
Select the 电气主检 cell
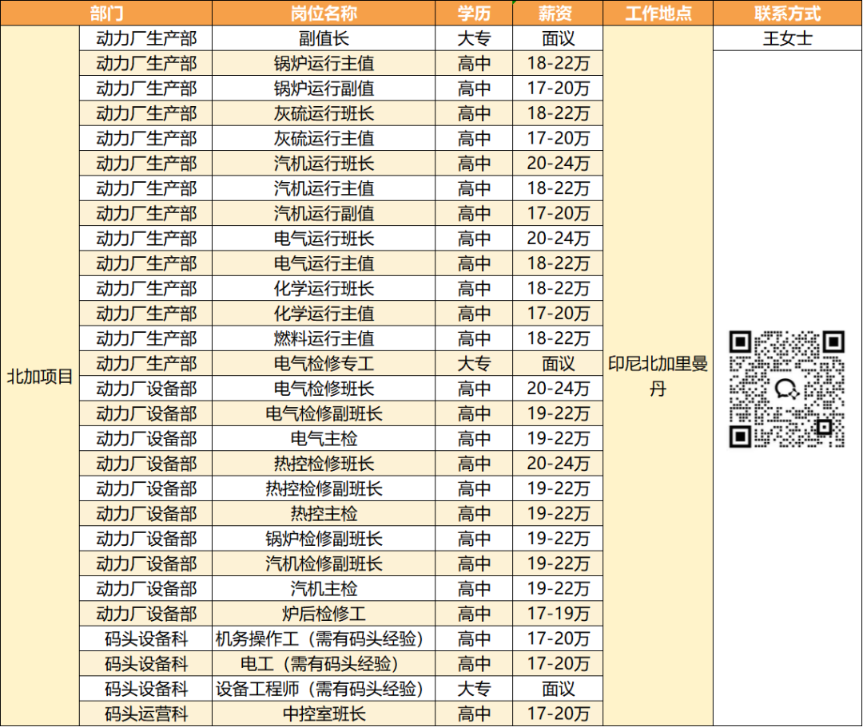pos(324,438)
